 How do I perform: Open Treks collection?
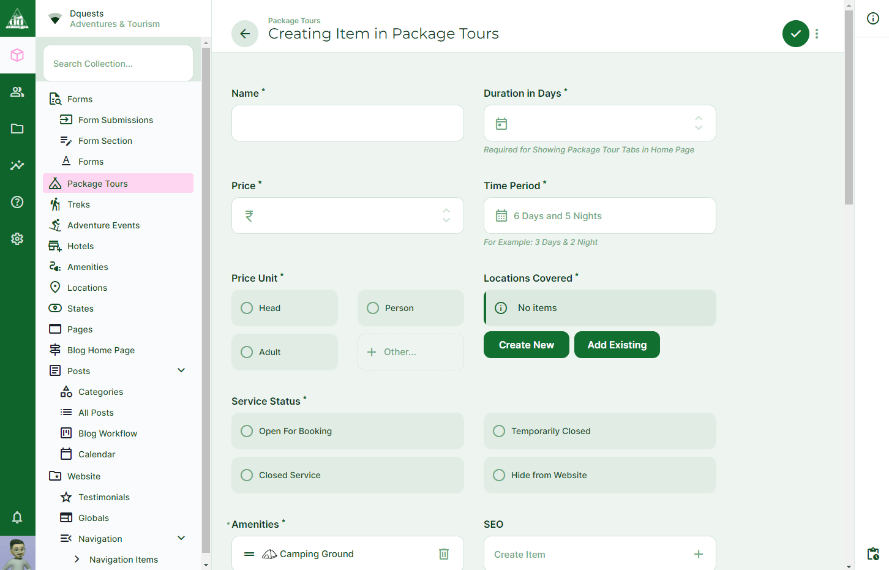(x=118, y=204)
